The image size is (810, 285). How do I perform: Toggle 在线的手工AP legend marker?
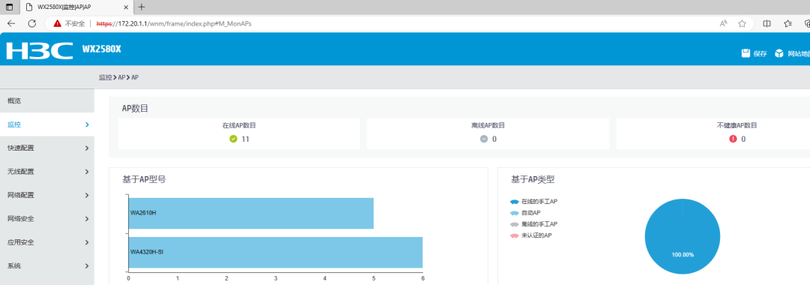pos(514,202)
